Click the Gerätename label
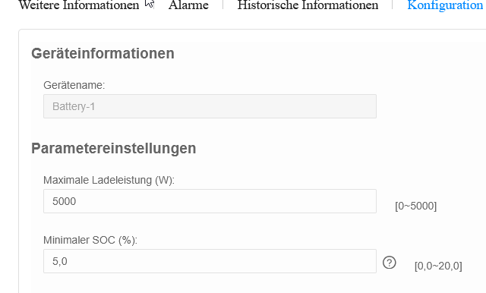The width and height of the screenshot is (486, 293). tap(74, 85)
